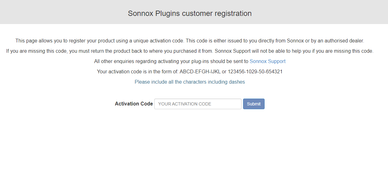Click the 'Your activation code is in the form of' text
The image size is (388, 195).
[138, 72]
